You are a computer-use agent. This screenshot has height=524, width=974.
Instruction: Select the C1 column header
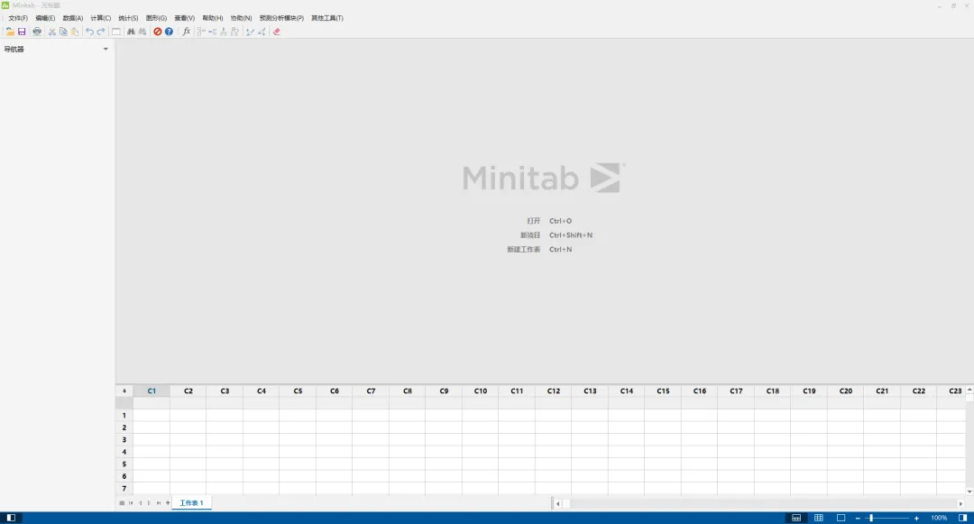[x=152, y=391]
